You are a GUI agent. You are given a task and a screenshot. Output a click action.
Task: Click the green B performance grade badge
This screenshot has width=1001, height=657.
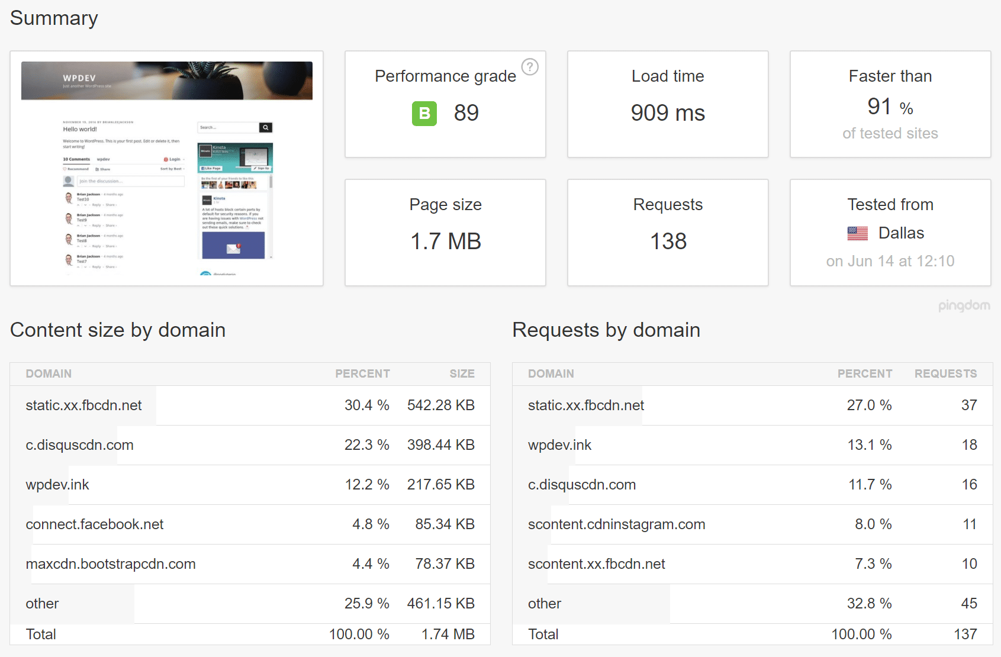tap(424, 113)
